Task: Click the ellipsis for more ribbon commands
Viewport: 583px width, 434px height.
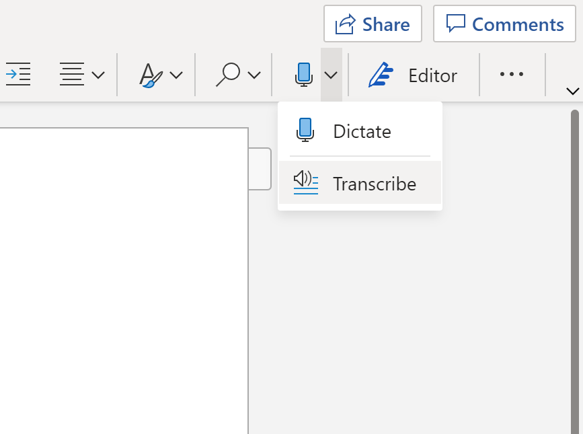Action: (512, 75)
